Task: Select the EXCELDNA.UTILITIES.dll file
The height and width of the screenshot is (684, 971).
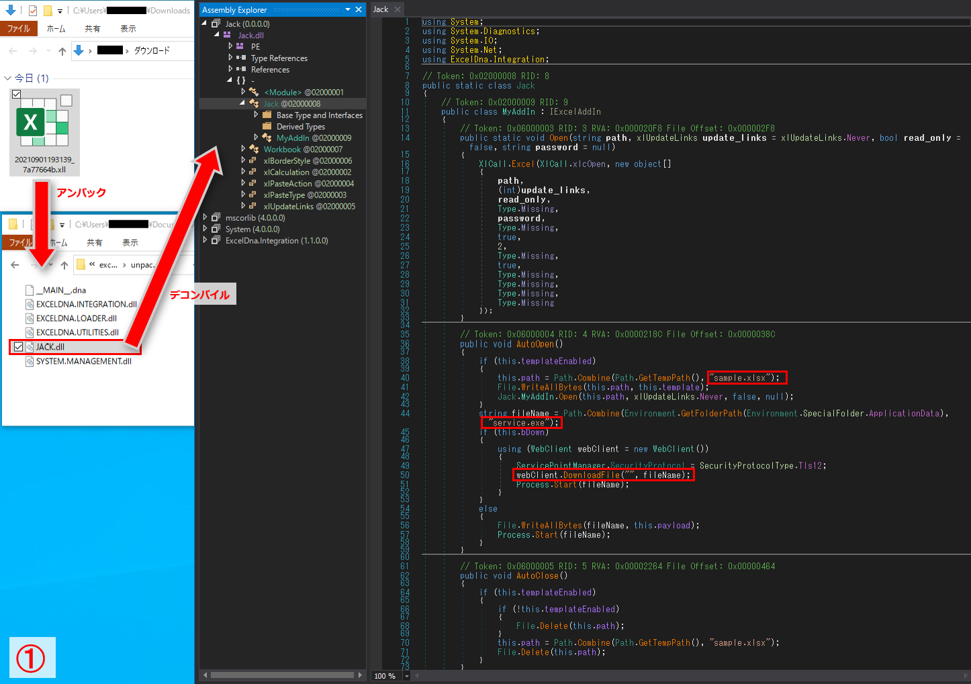Action: coord(77,332)
